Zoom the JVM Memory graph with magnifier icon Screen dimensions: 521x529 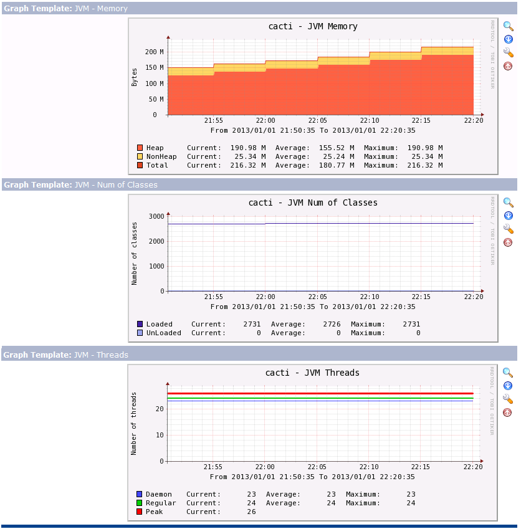(508, 26)
